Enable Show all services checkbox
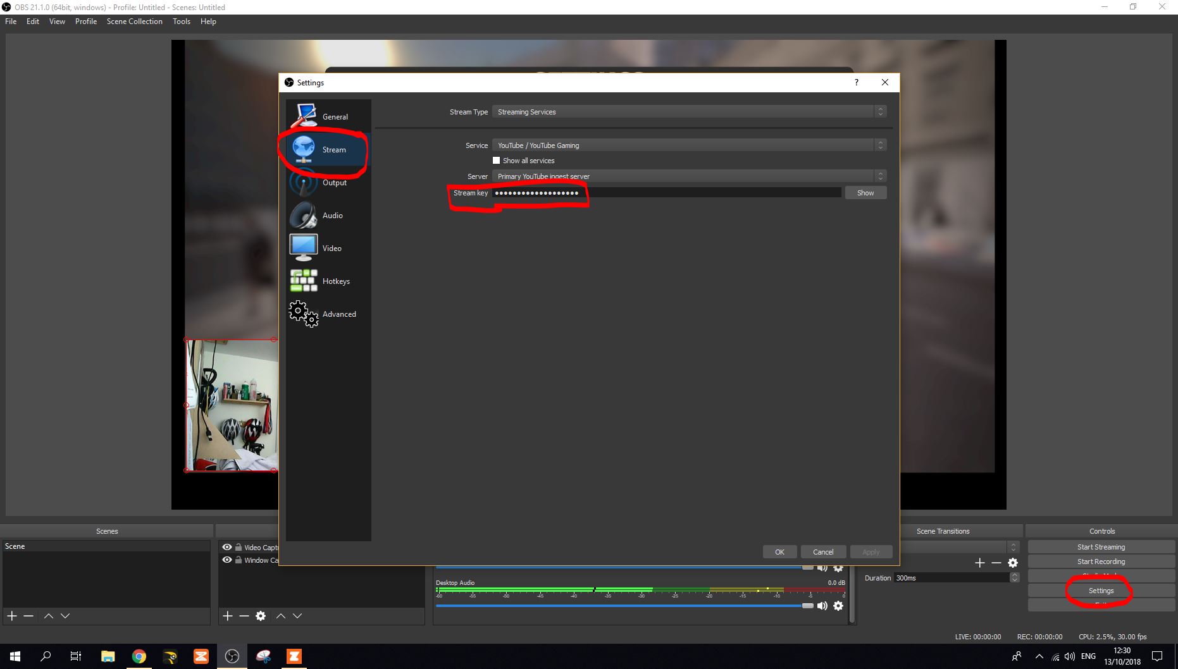Screen dimensions: 1178x669 pos(497,161)
